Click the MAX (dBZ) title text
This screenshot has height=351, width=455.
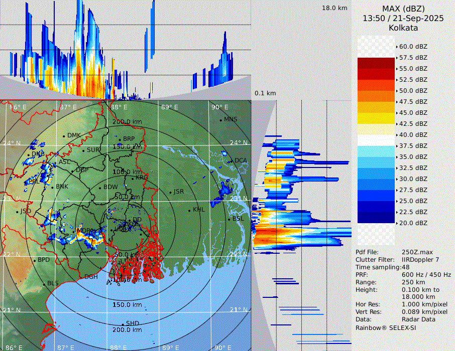403,9
